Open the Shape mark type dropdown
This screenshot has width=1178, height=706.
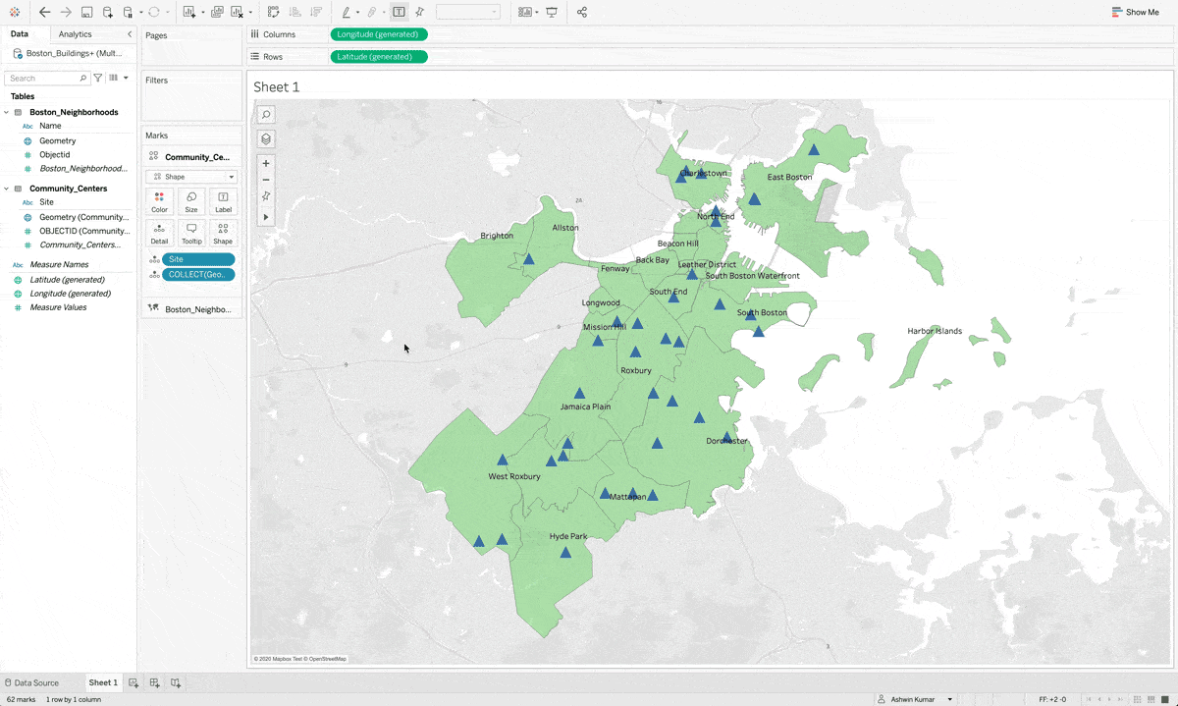[x=191, y=177]
